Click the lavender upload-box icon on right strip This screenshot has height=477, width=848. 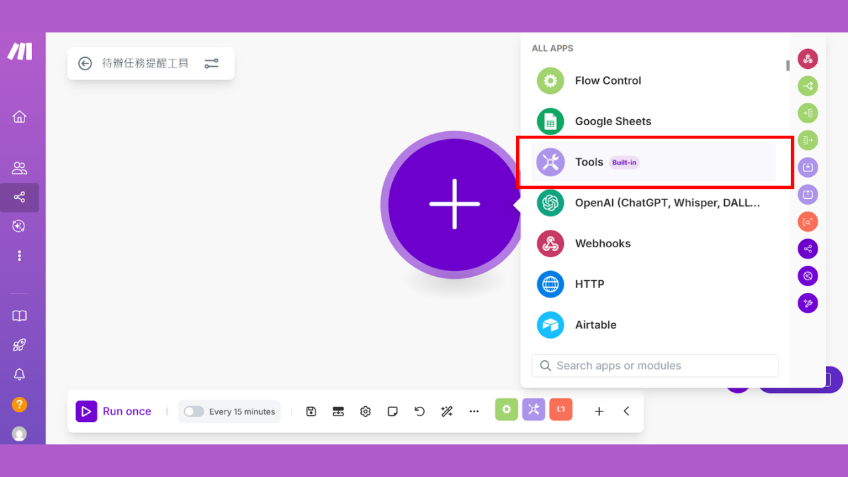pos(808,195)
